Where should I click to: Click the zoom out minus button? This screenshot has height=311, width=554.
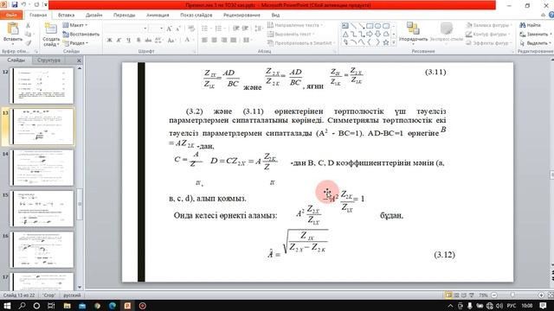pos(494,295)
